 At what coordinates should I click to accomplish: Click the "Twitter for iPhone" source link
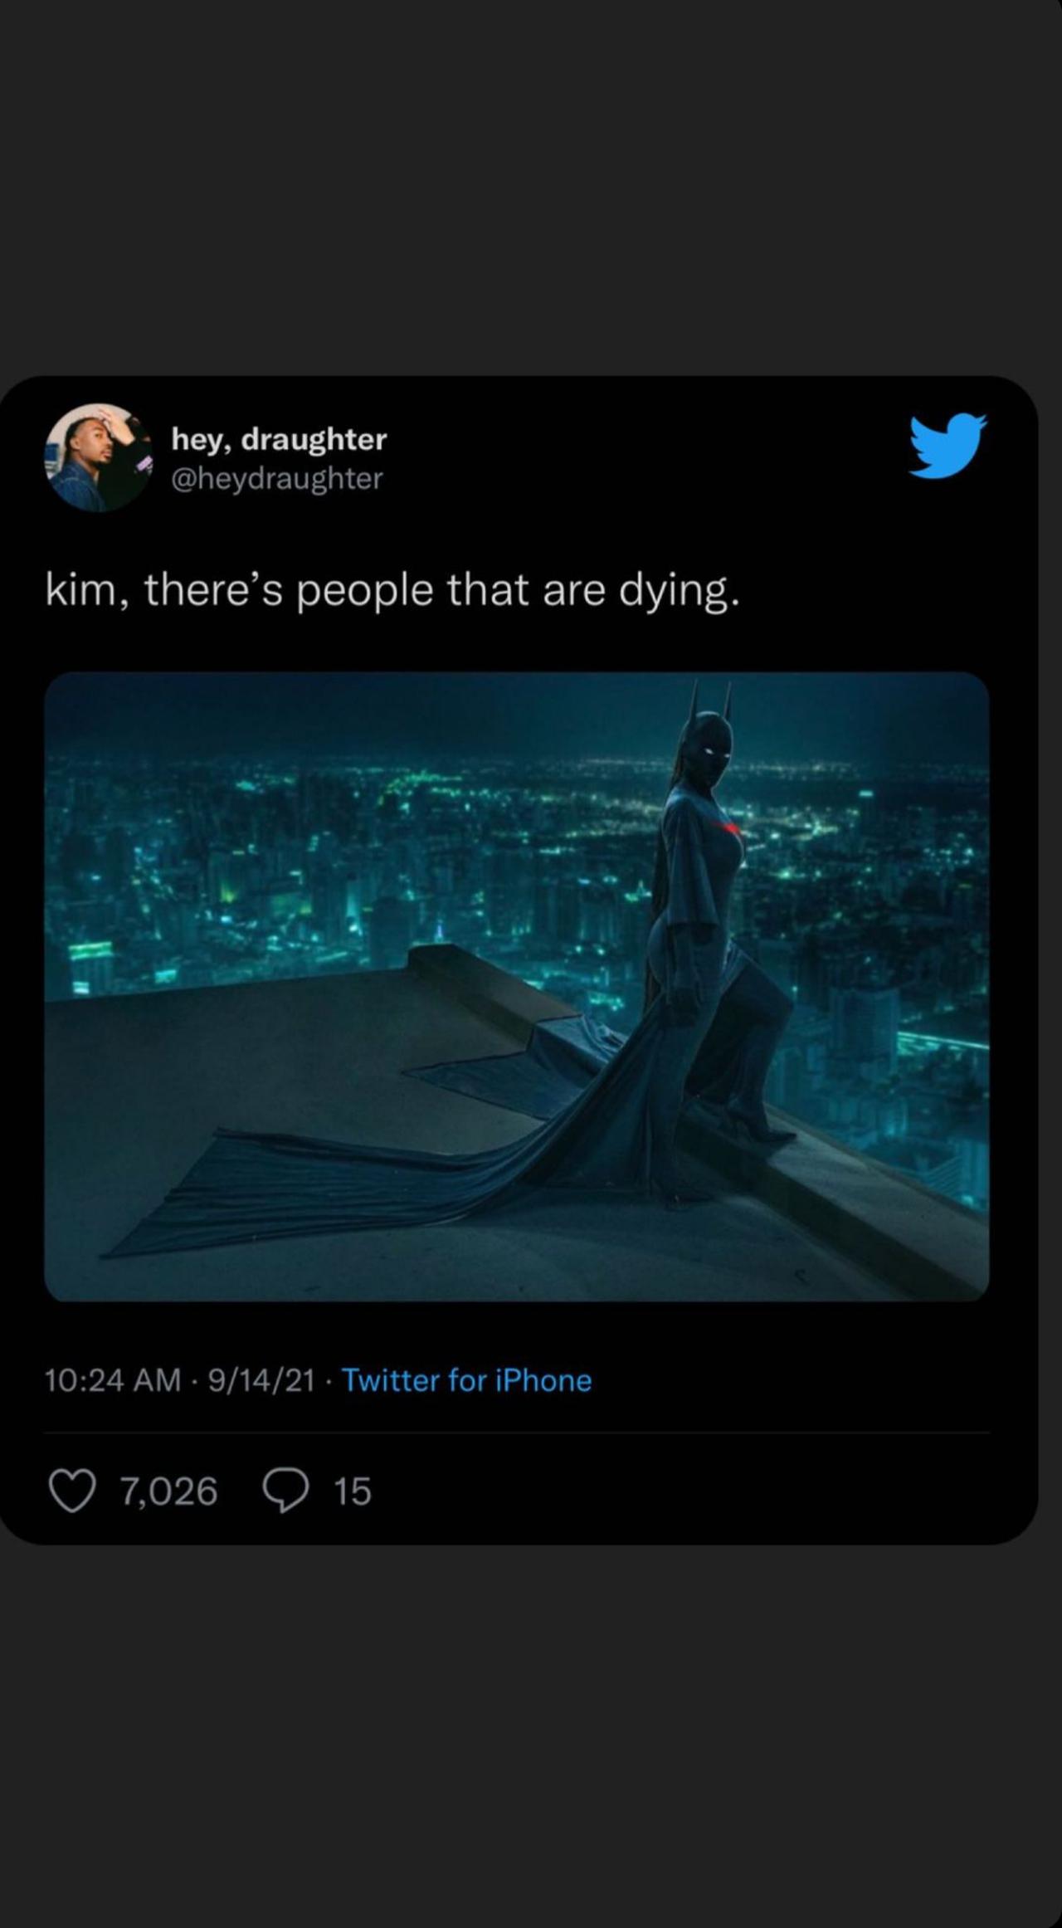tap(466, 1380)
